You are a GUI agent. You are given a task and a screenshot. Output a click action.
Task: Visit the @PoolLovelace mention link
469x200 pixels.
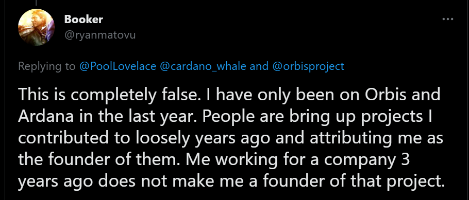pyautogui.click(x=118, y=66)
